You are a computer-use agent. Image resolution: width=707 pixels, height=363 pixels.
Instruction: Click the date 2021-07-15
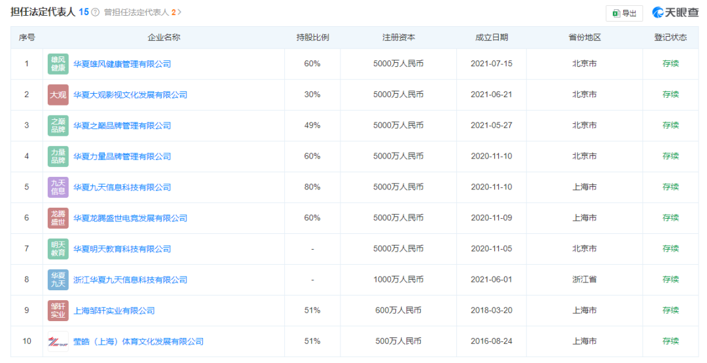[492, 64]
